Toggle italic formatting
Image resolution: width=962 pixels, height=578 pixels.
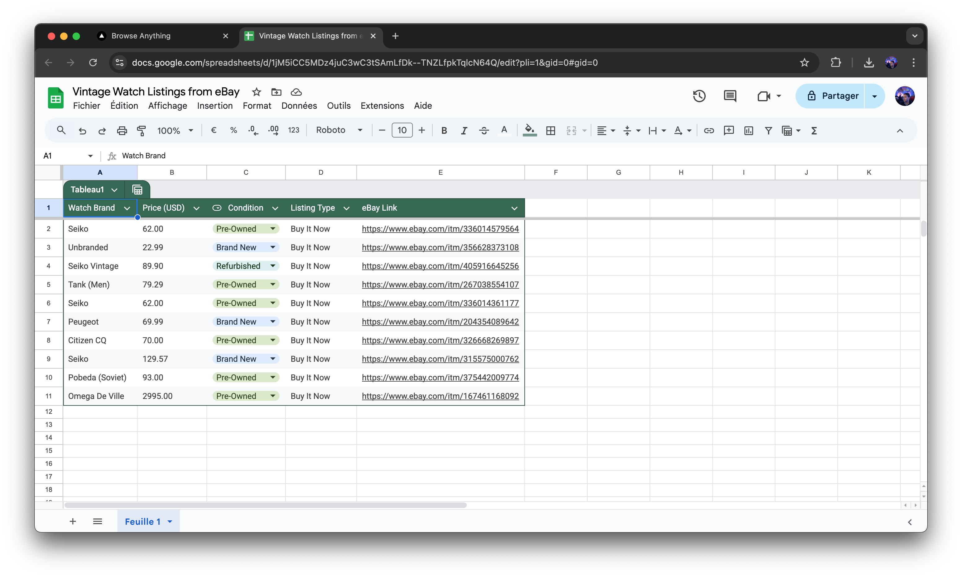[464, 130]
